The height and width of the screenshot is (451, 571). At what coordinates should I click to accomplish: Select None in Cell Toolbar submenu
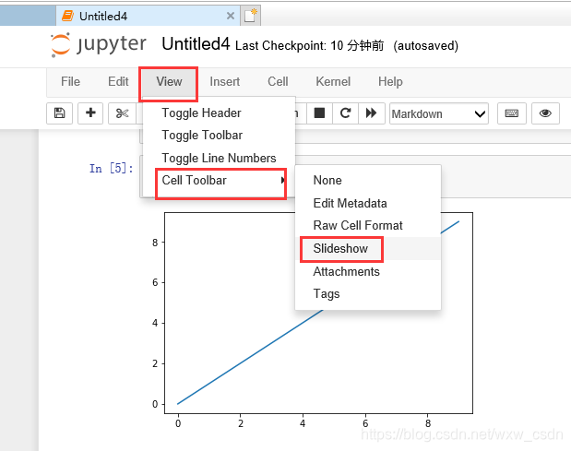click(368, 180)
